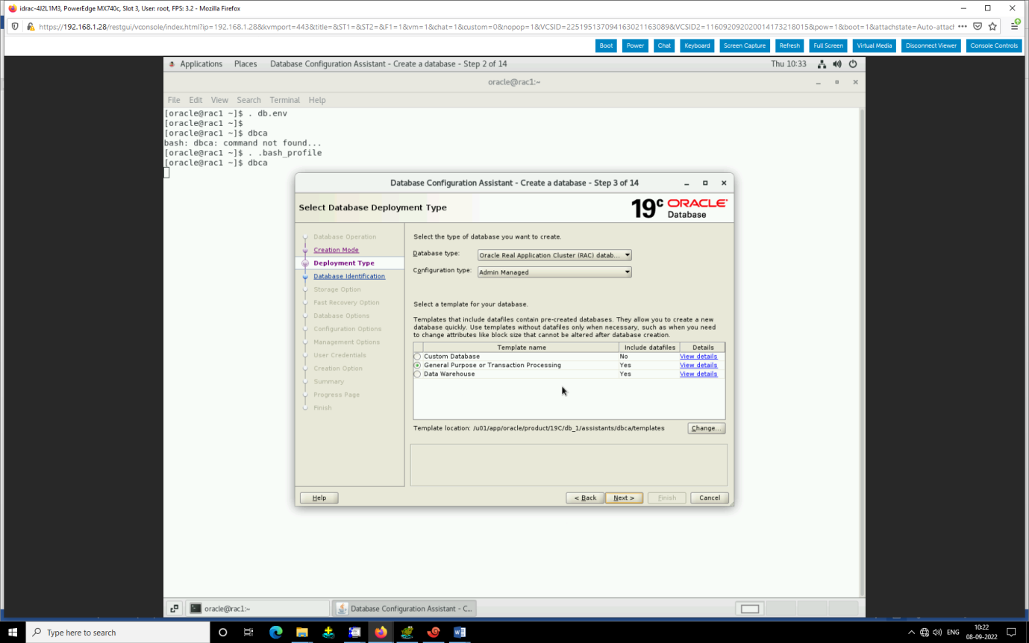Viewport: 1029px width, 643px height.
Task: Click Back button in DBCA wizard
Action: click(x=585, y=498)
